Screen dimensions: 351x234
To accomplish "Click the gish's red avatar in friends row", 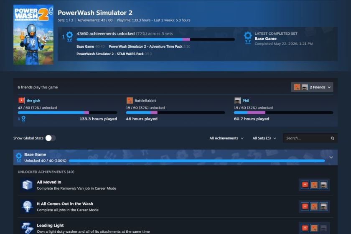I will pyautogui.click(x=21, y=100).
